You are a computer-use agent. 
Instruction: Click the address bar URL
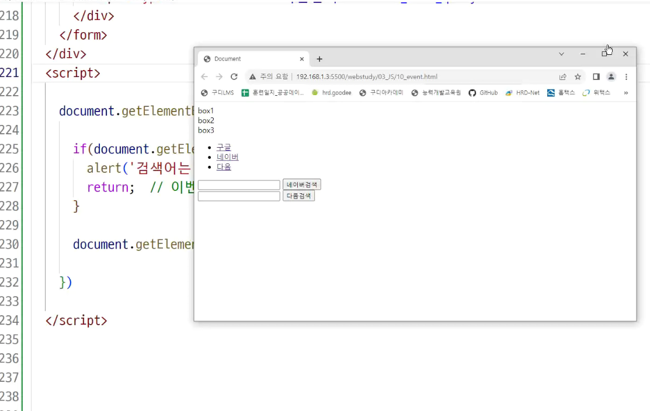coord(366,76)
